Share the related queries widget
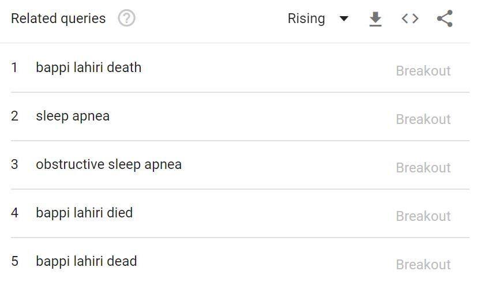 [x=445, y=18]
